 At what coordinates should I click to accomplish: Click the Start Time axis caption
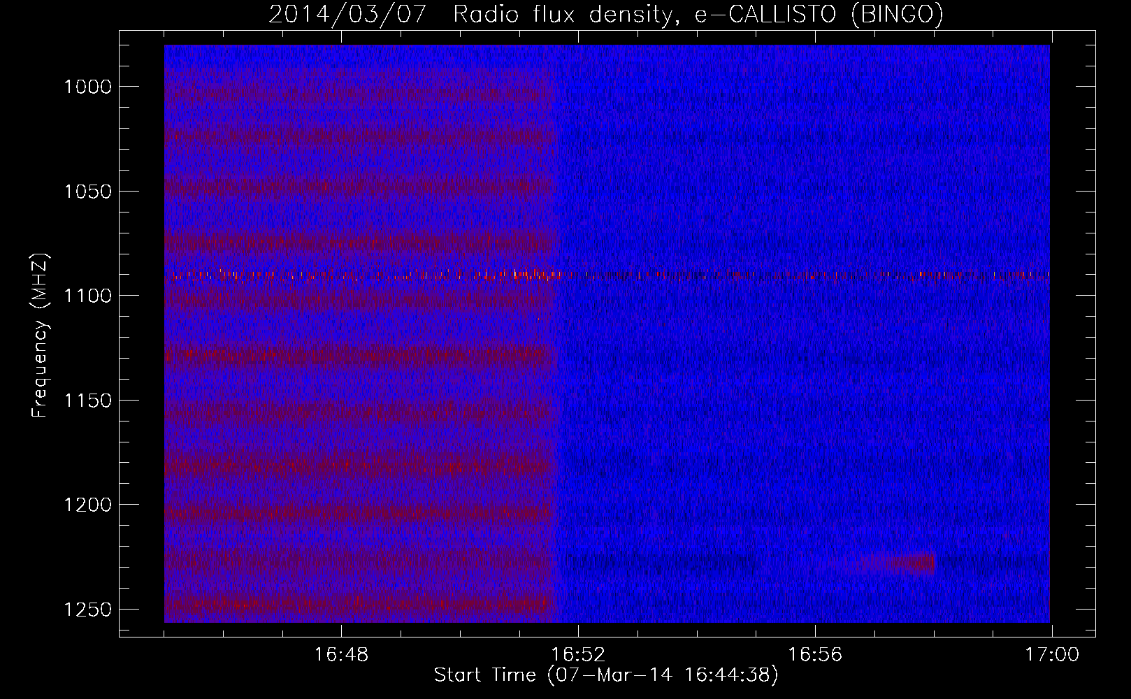tap(606, 675)
